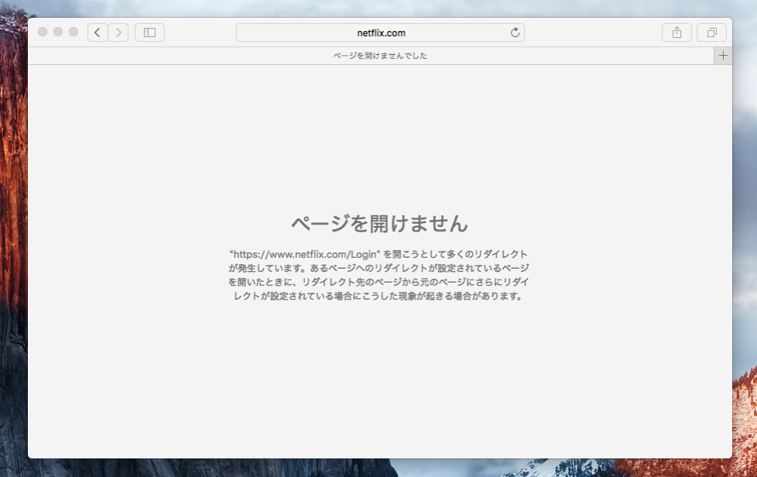Show all tabs overview
This screenshot has width=757, height=477.
coord(711,33)
